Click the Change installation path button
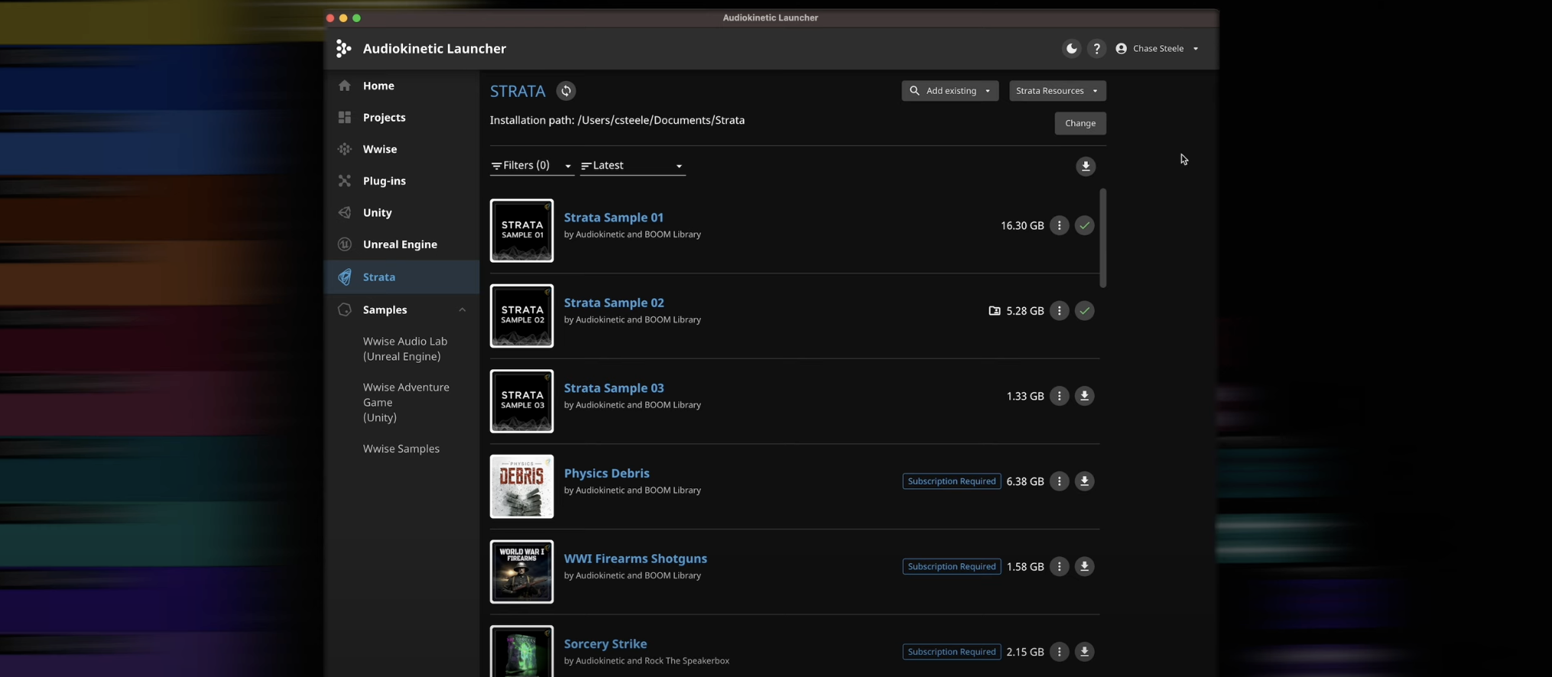1552x677 pixels. (1080, 123)
